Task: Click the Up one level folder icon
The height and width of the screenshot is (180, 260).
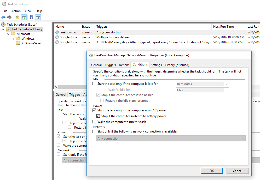Action: [x=18, y=17]
